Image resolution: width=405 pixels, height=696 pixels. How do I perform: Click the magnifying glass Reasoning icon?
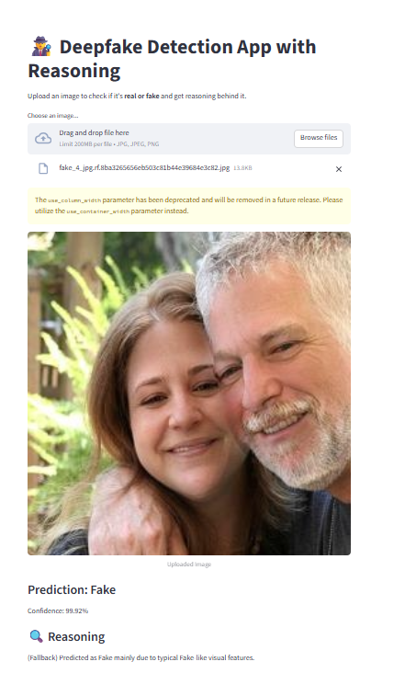(x=36, y=636)
